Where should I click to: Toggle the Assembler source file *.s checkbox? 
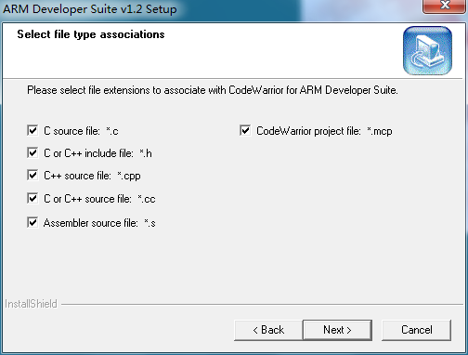(x=32, y=222)
